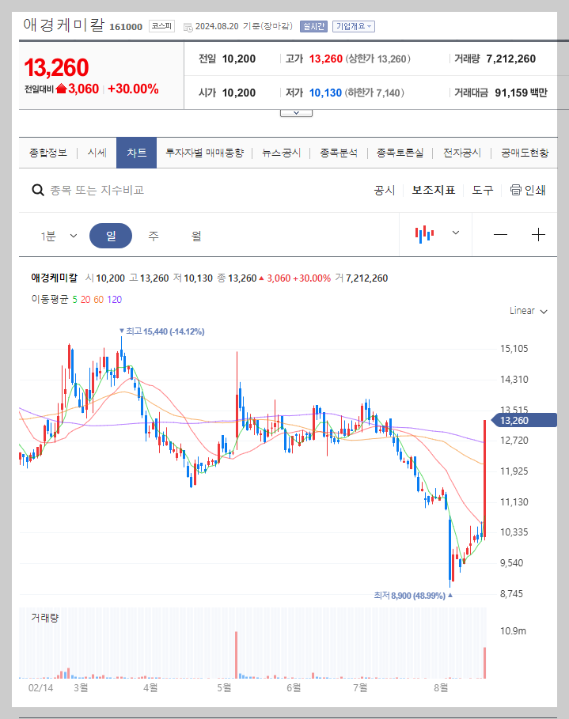The height and width of the screenshot is (719, 569).
Task: Open the 보조지표 indicators panel
Action: tap(433, 190)
